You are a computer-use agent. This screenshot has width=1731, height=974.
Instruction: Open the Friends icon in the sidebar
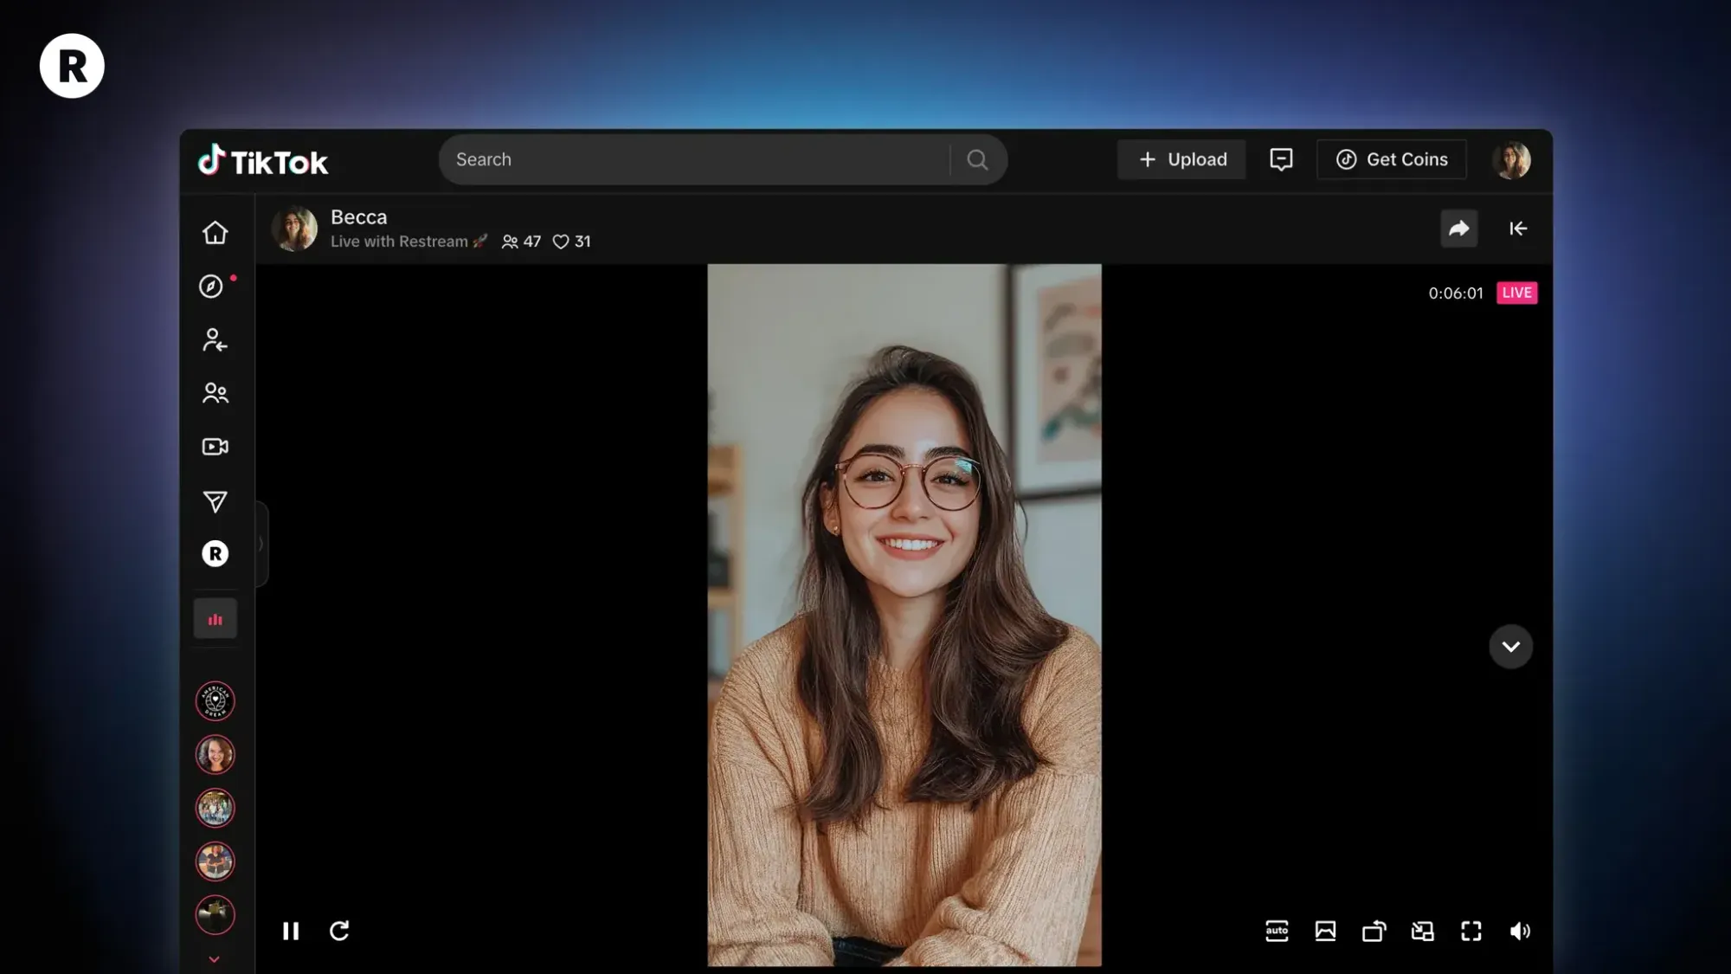pyautogui.click(x=215, y=393)
